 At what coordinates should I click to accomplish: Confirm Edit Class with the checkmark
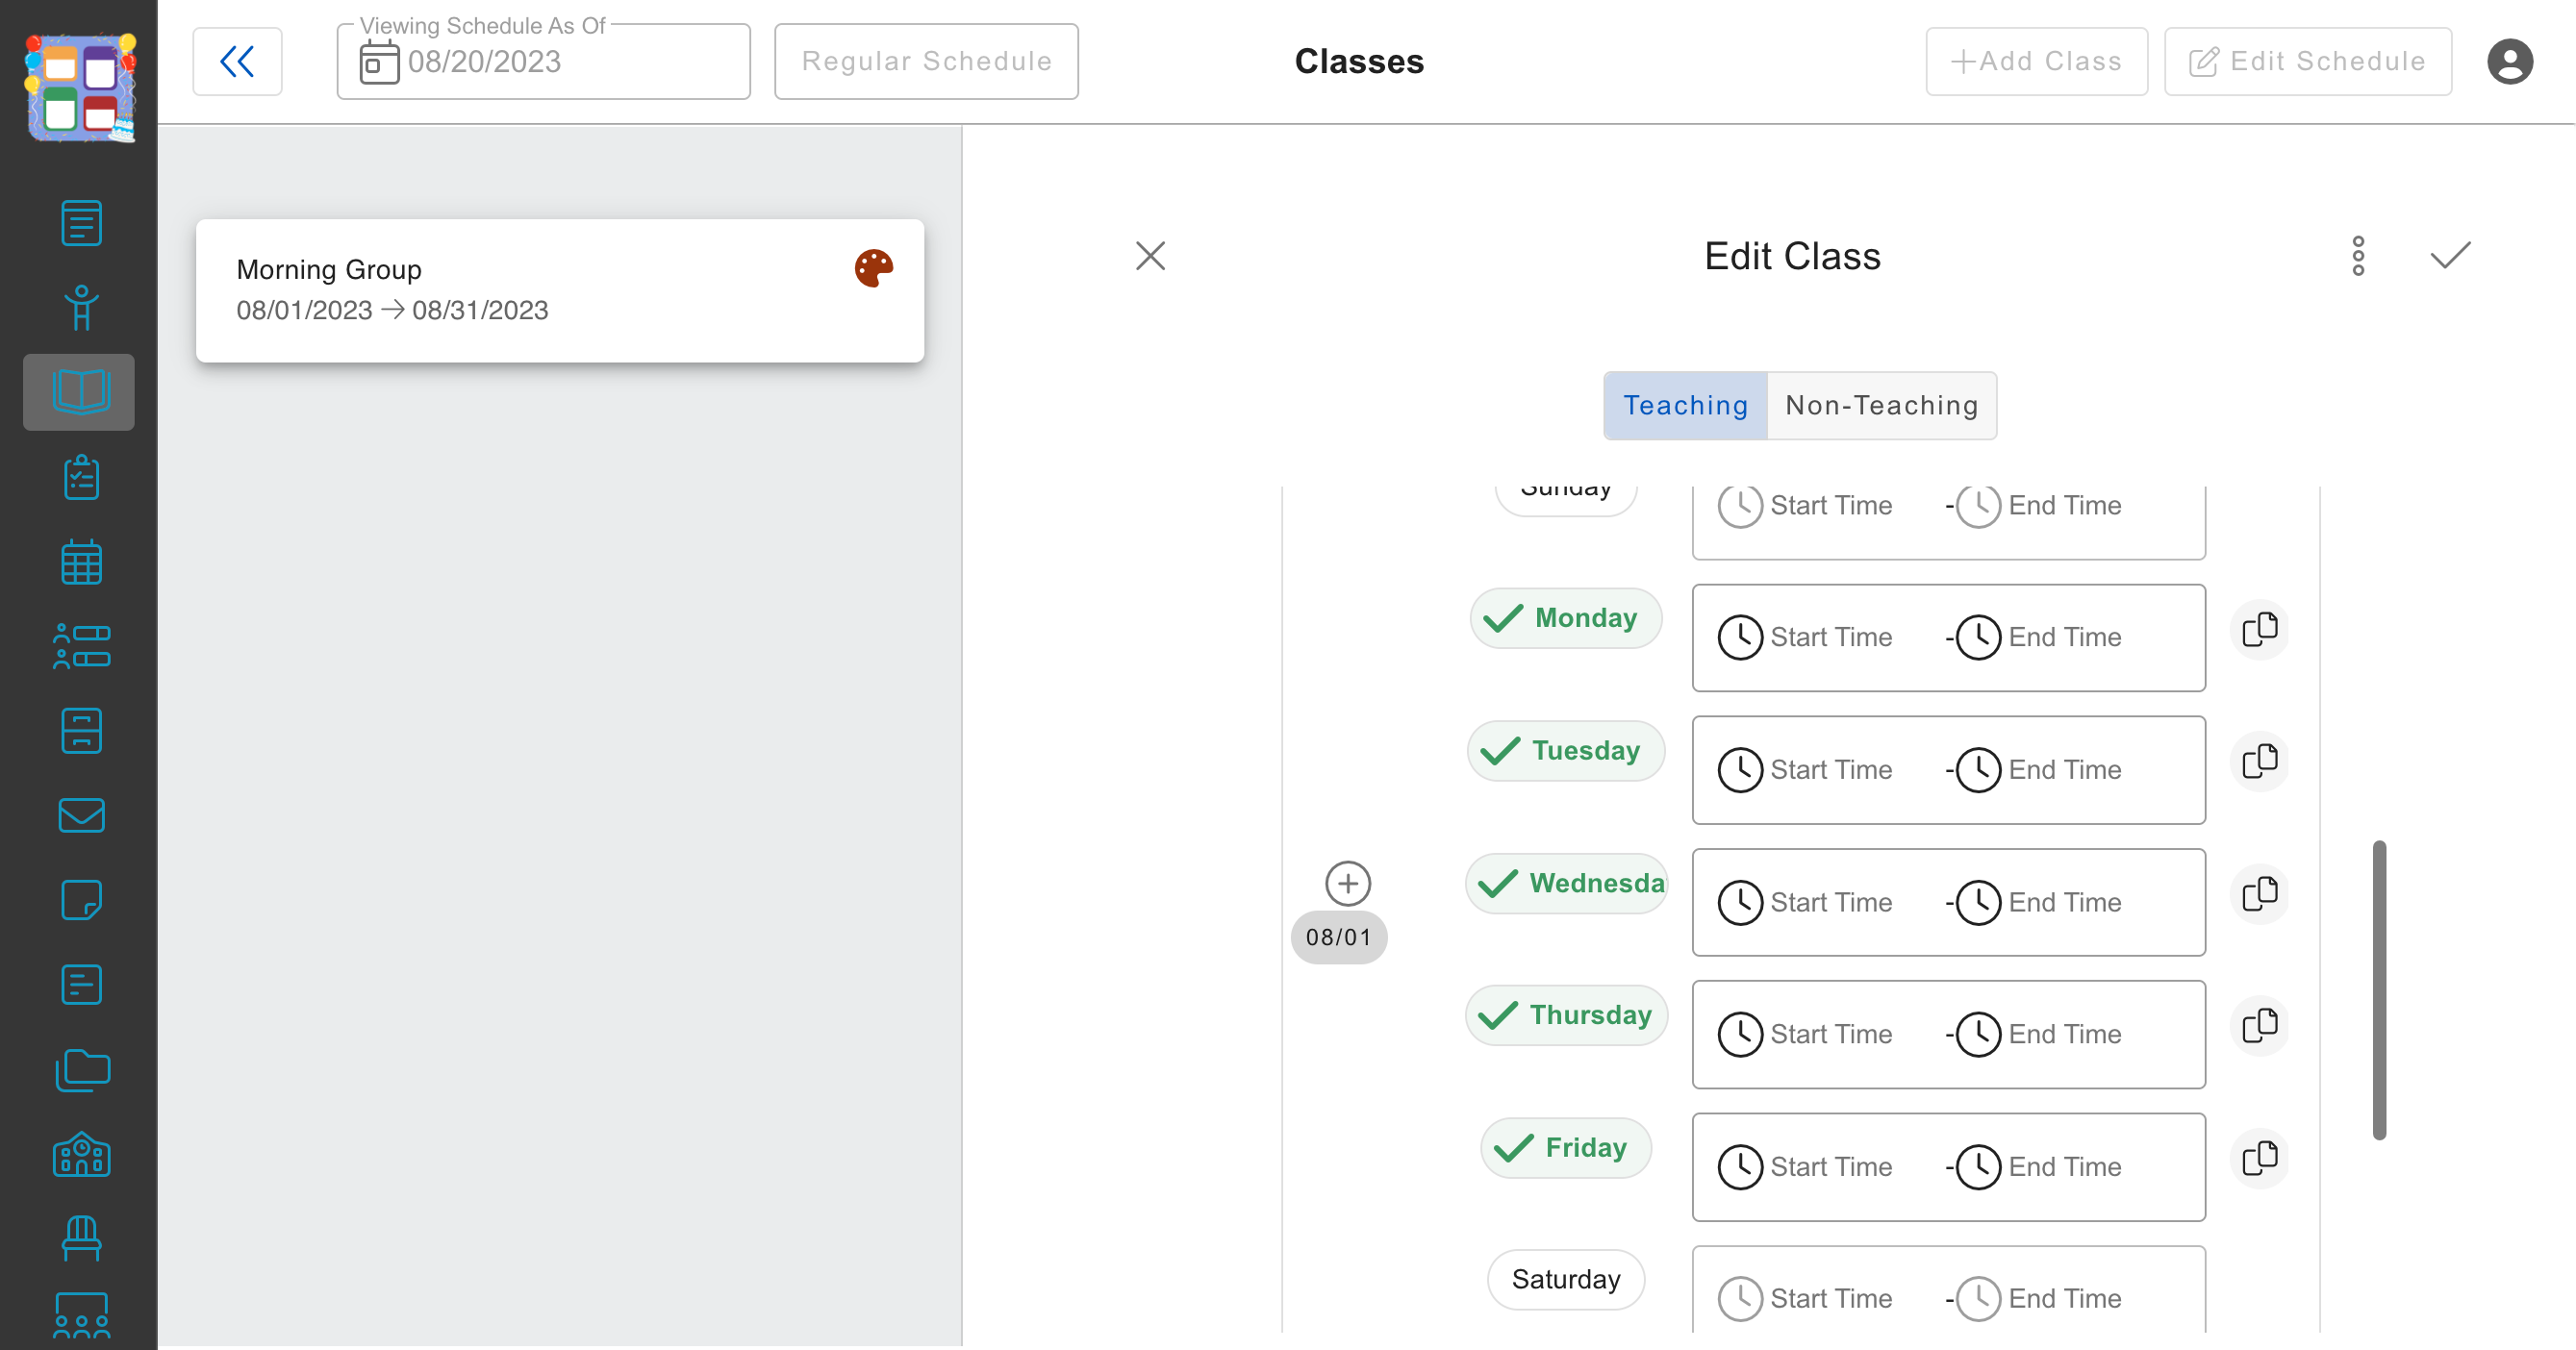tap(2450, 256)
